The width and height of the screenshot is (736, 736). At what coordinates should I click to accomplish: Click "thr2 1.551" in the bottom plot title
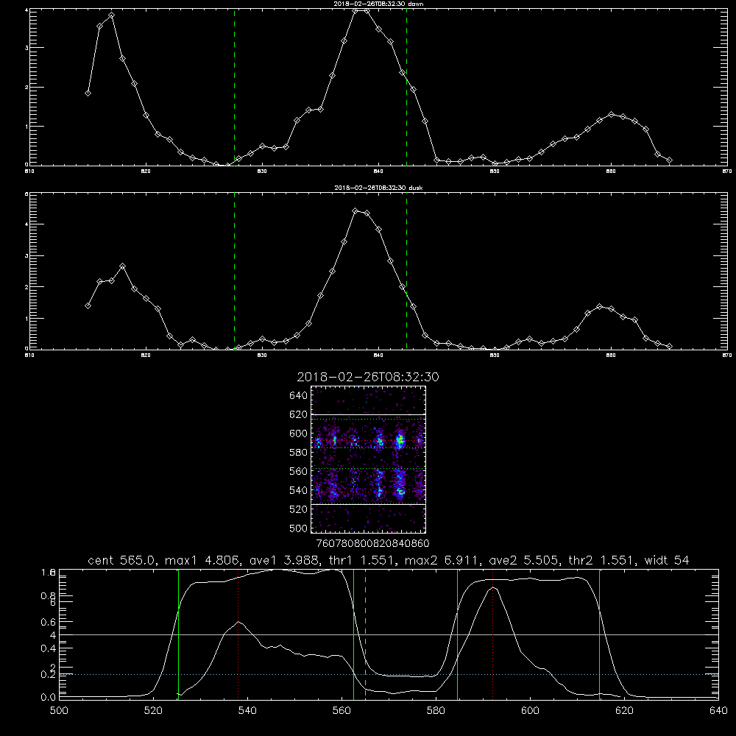click(601, 560)
